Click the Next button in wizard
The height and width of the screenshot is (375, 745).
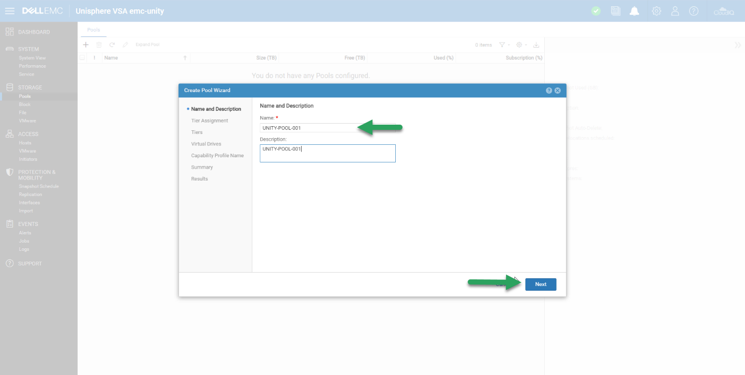click(x=541, y=284)
